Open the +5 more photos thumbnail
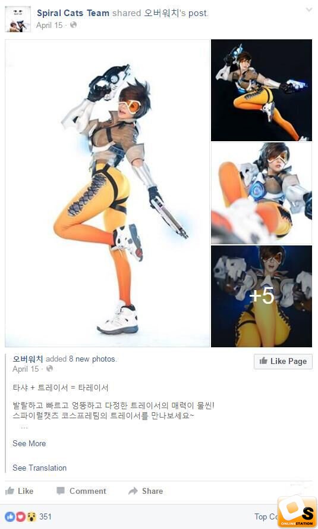 point(262,296)
